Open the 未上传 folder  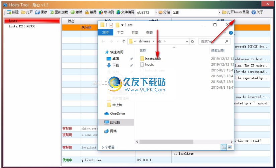click(115, 105)
